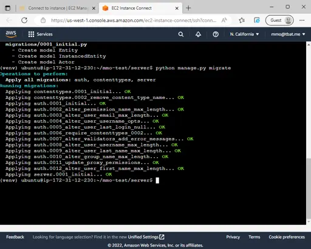Click the terminal vertical scrollbar
The width and height of the screenshot is (311, 249).
(309, 133)
